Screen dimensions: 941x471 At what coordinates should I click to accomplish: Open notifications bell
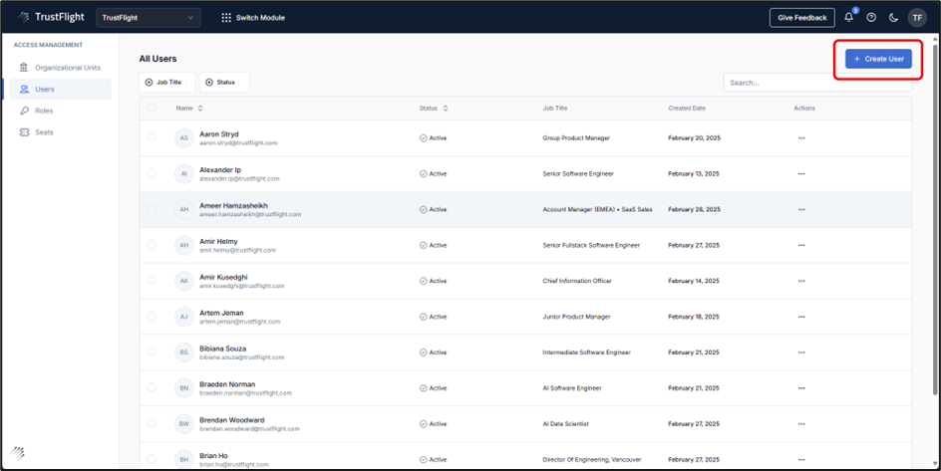(x=848, y=17)
